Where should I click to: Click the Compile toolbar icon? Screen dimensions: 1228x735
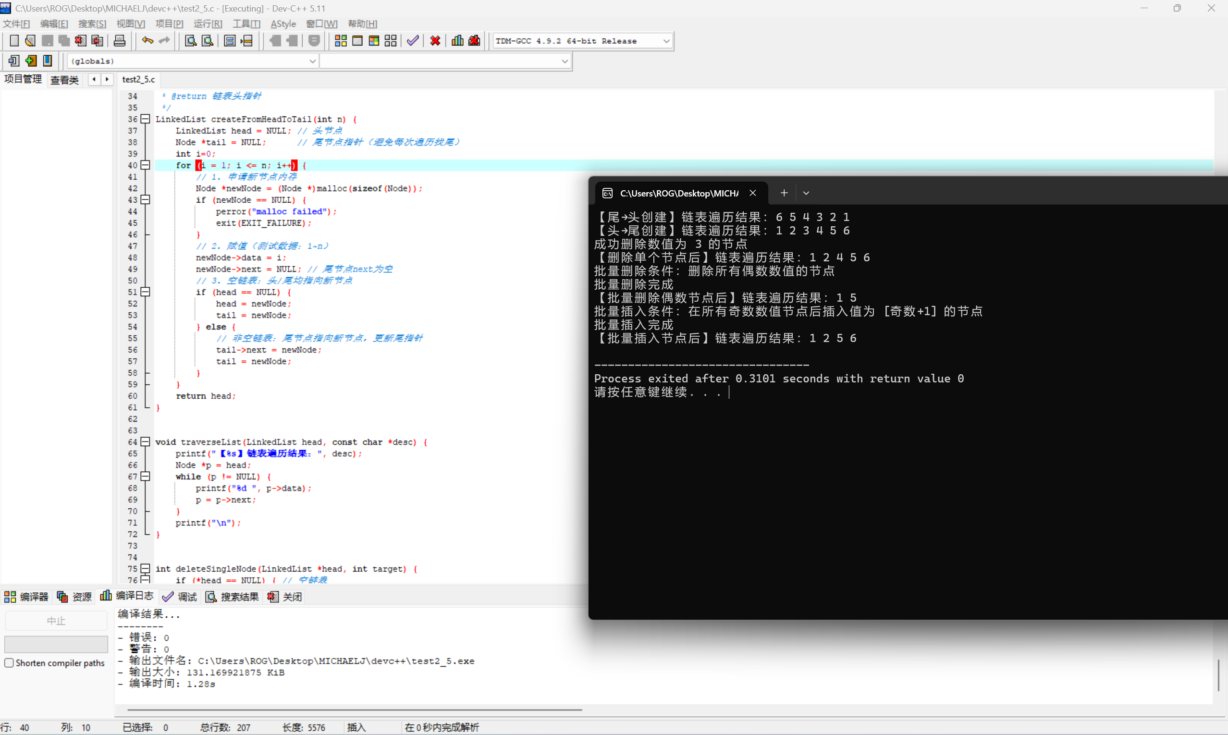(x=340, y=41)
